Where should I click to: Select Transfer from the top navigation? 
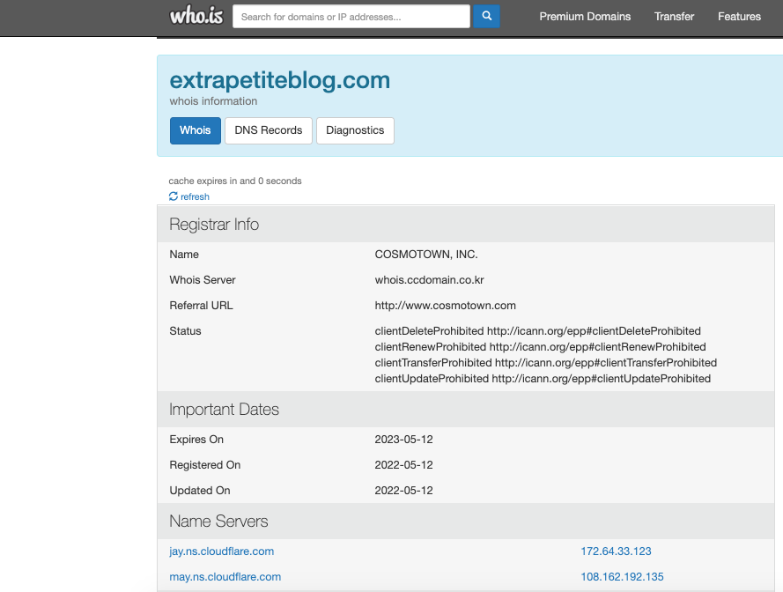click(674, 17)
